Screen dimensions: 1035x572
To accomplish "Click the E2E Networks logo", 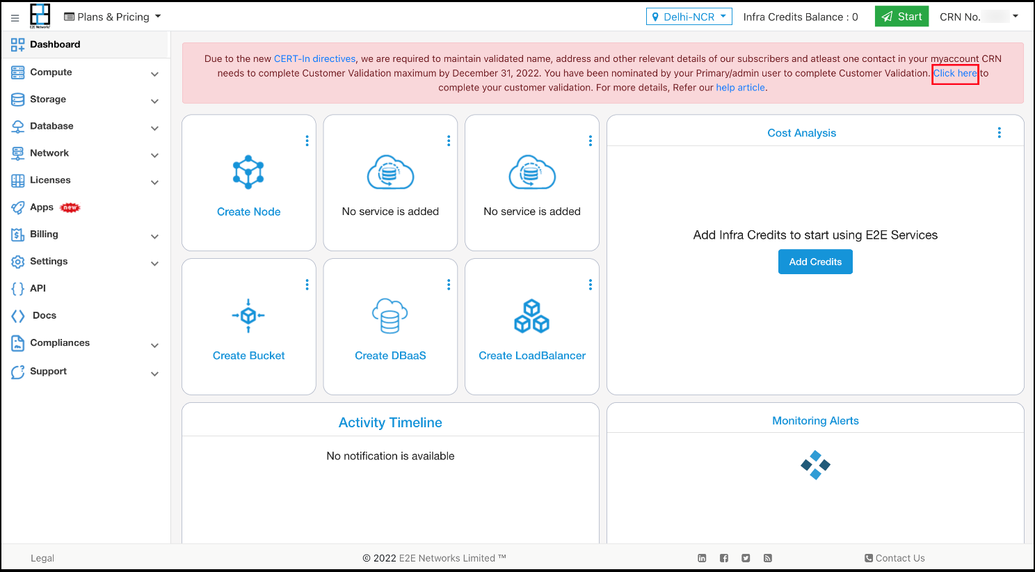I will tap(40, 16).
